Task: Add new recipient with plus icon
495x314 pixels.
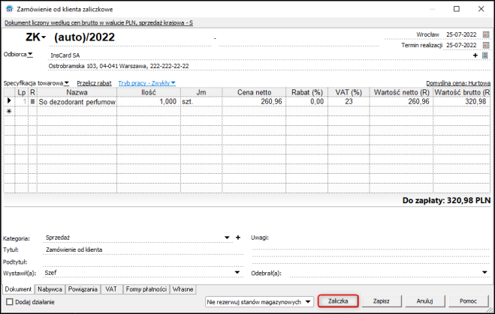Action: 475,55
